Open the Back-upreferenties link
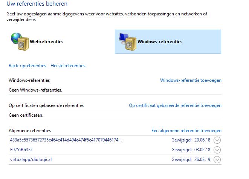Image resolution: width=249 pixels, height=179 pixels. (27, 66)
